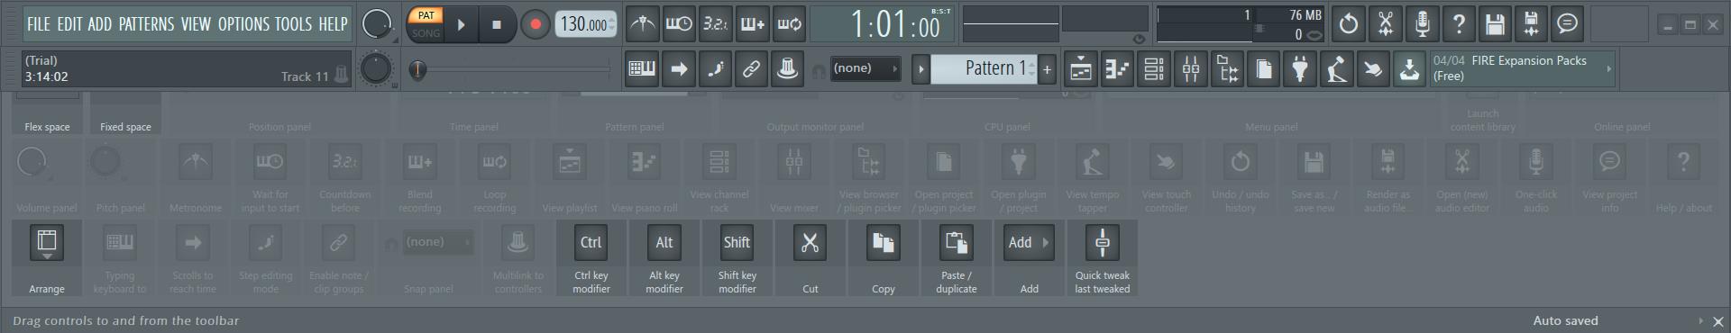
Task: Render project as audio file
Action: [1532, 24]
